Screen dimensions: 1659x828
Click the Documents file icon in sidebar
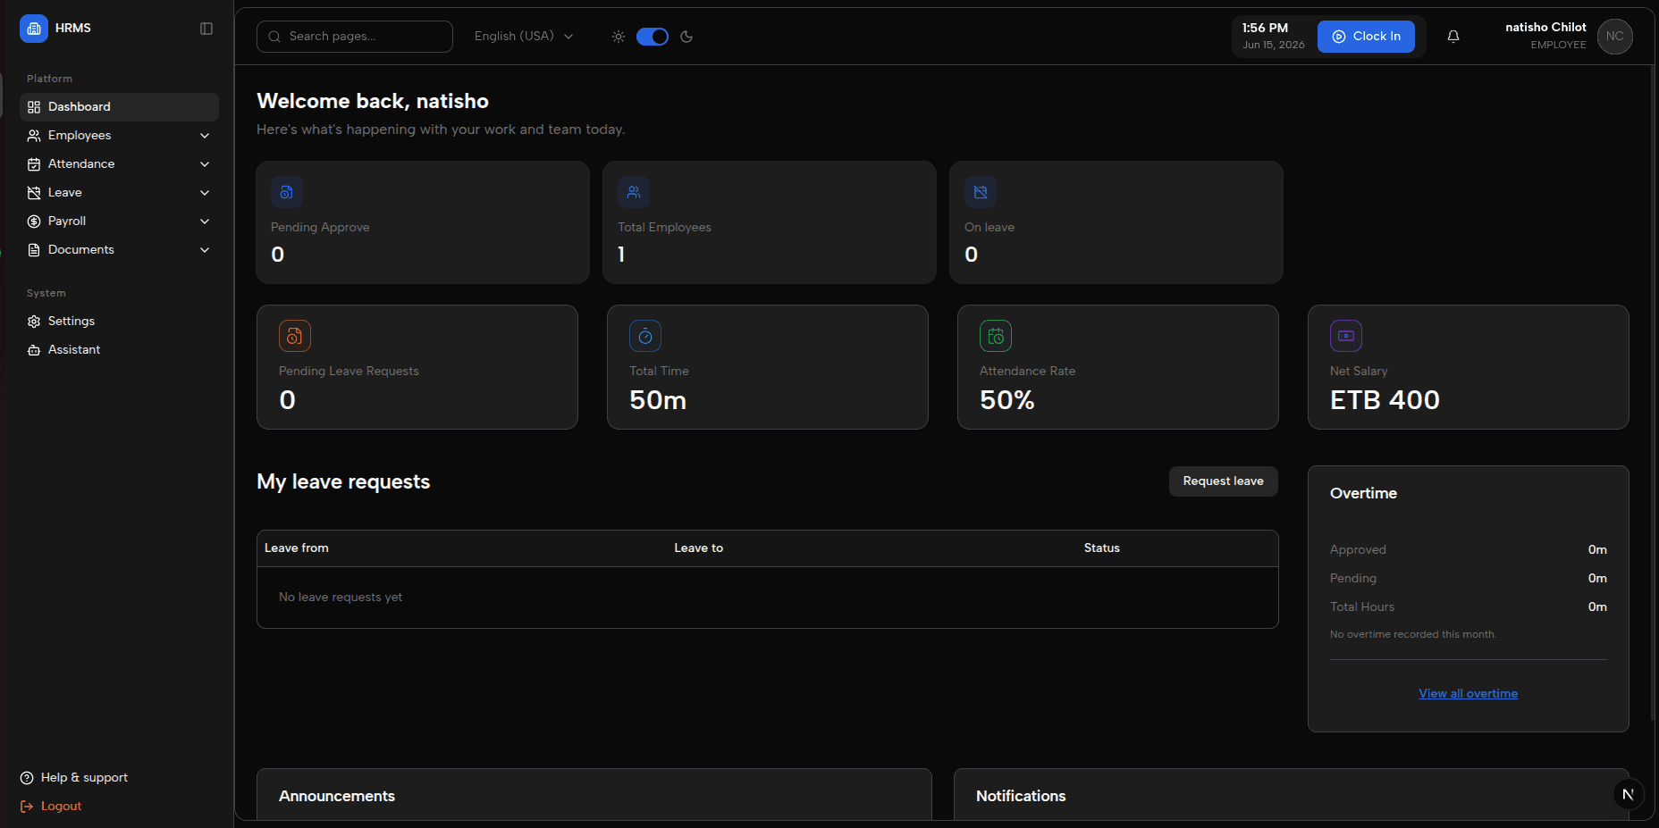click(x=34, y=250)
